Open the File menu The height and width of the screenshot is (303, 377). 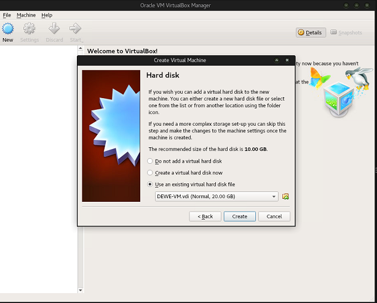[x=7, y=15]
